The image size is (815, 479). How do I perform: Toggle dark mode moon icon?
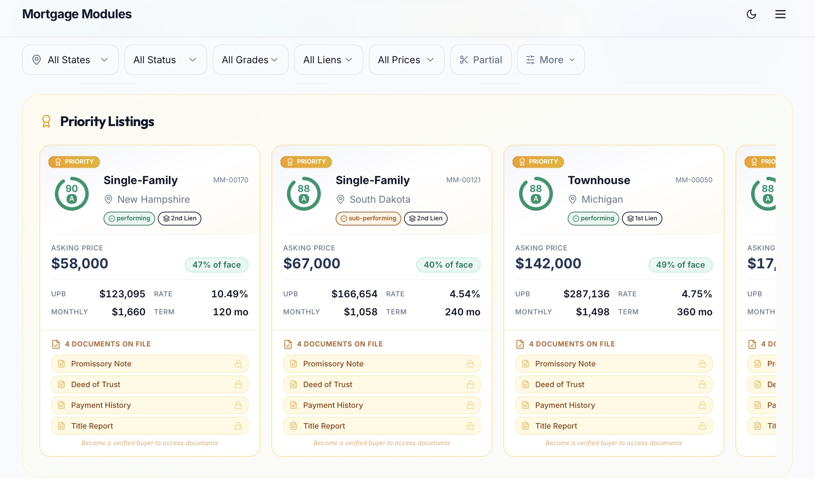tap(751, 14)
